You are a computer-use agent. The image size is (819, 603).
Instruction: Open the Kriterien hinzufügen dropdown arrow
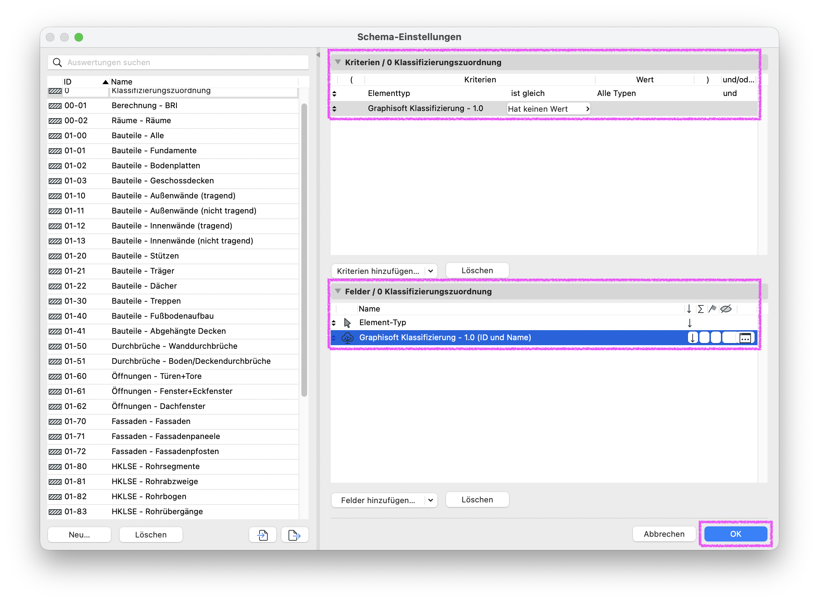tap(431, 271)
